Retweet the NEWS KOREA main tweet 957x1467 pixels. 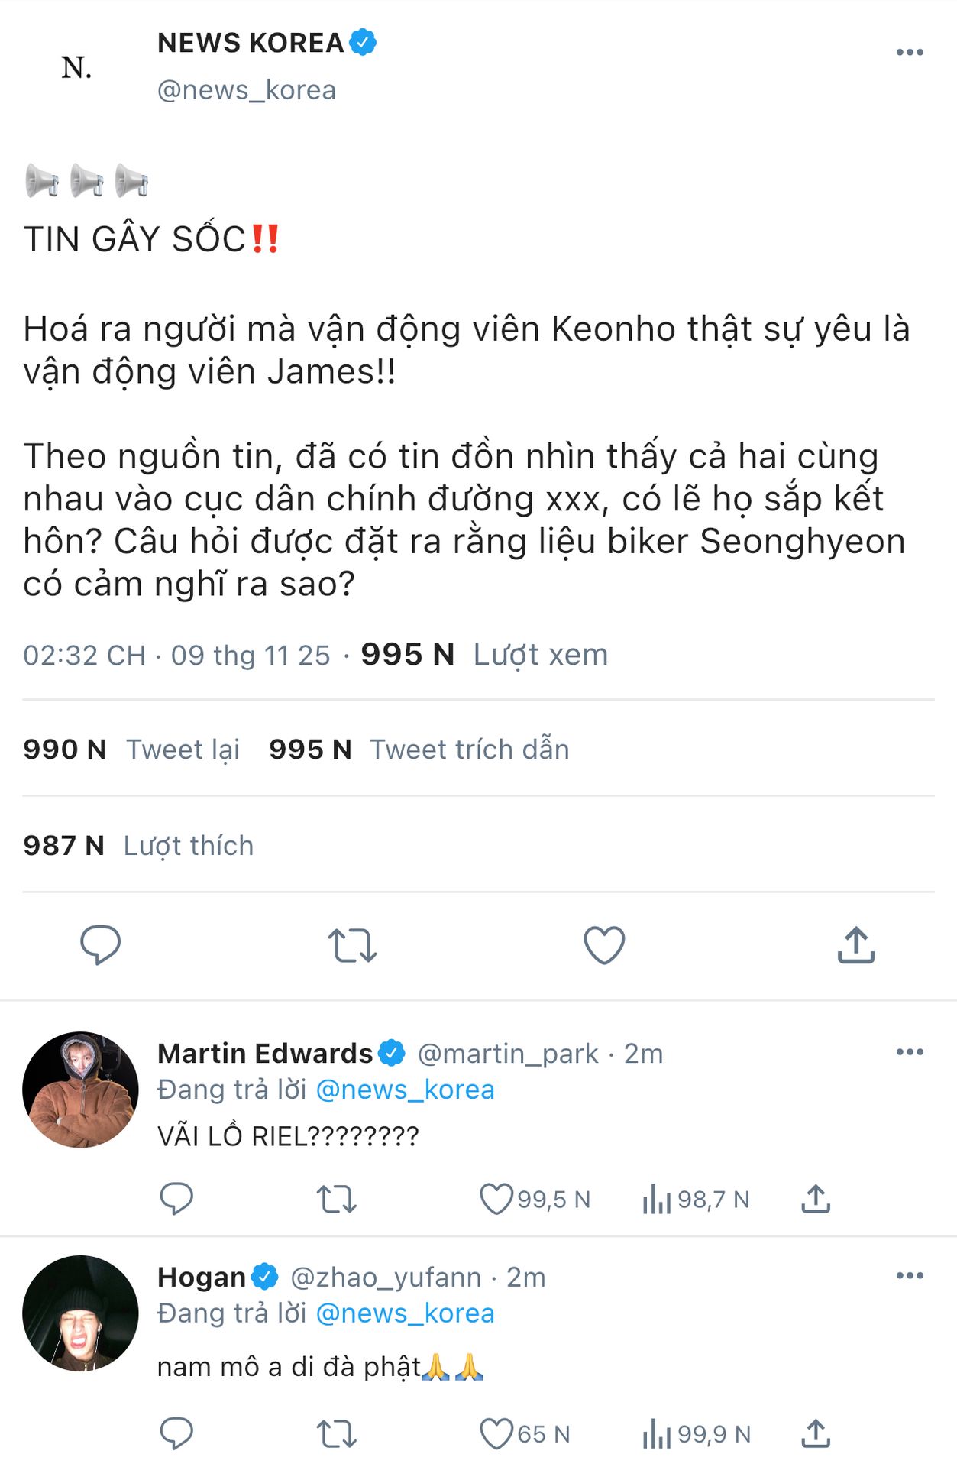352,945
